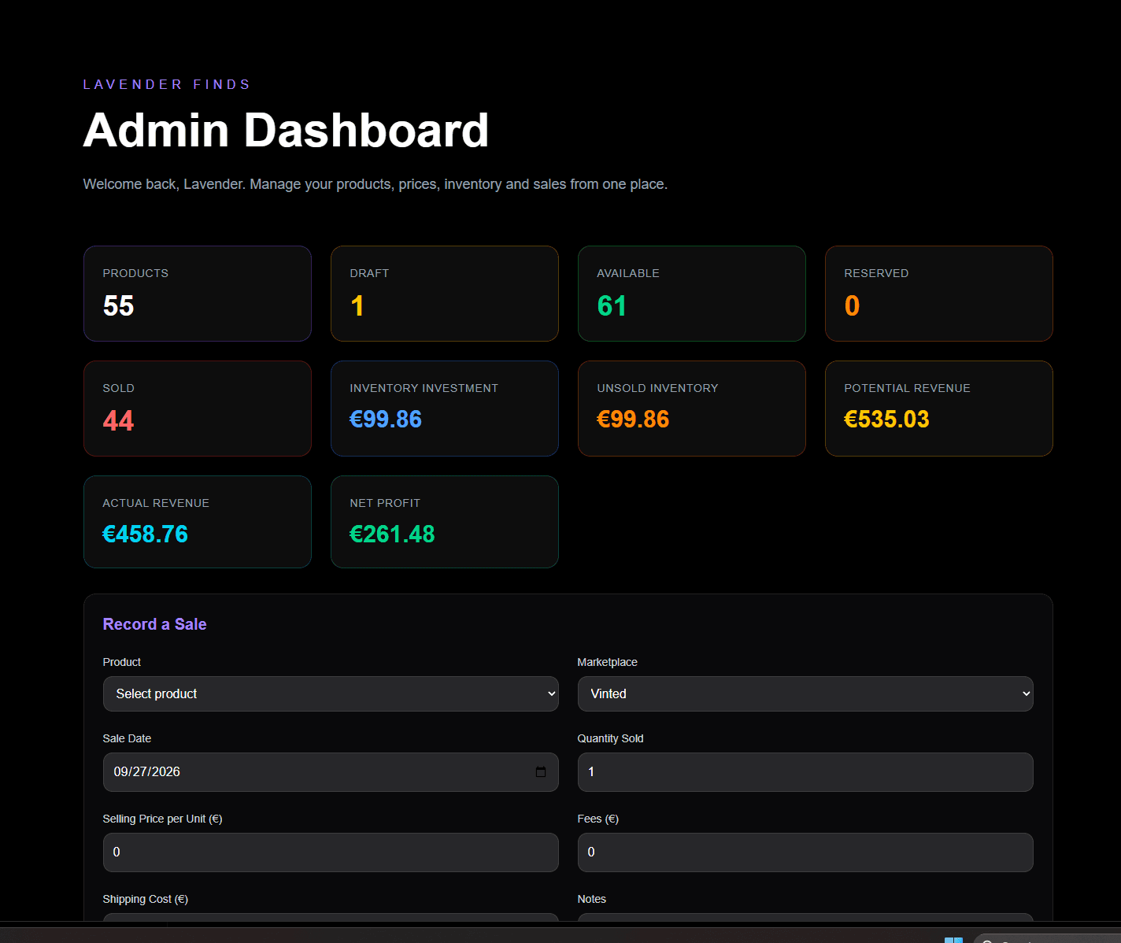The height and width of the screenshot is (943, 1121).
Task: Click the Draft count value 1
Action: point(357,306)
